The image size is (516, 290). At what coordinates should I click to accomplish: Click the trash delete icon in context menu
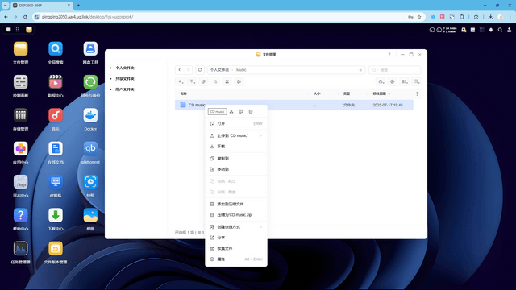point(251,111)
